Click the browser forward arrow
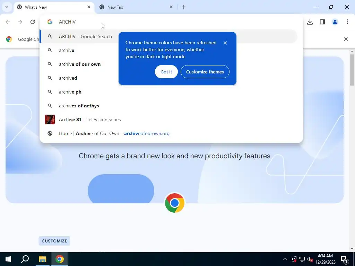 point(20,22)
